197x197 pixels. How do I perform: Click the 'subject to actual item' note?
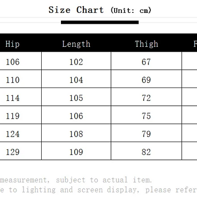104,180
